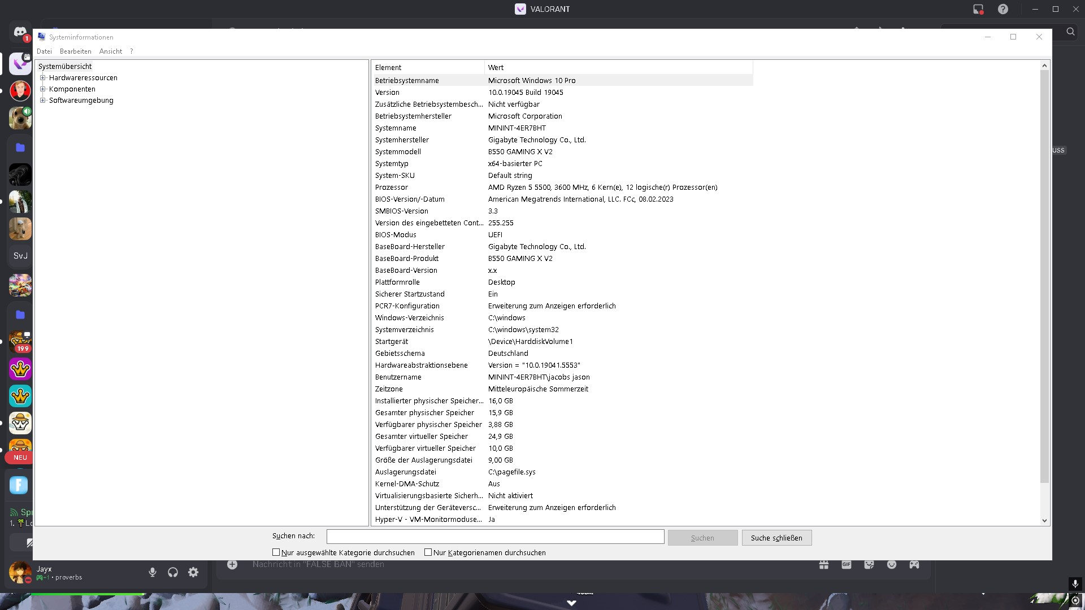Open the SvJ server in Discord
1085x610 pixels.
[x=20, y=256]
